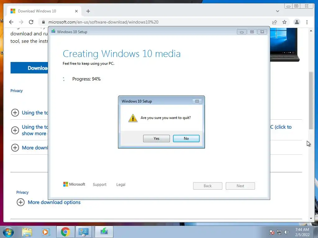
Task: Select the Download Windows 10 tab
Action: pyautogui.click(x=44, y=11)
